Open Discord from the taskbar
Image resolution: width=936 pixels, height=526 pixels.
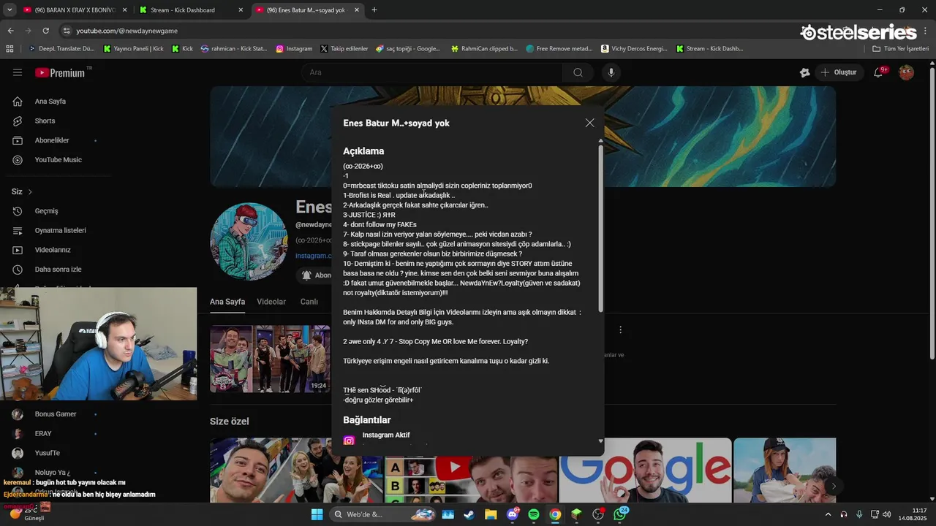click(x=513, y=514)
